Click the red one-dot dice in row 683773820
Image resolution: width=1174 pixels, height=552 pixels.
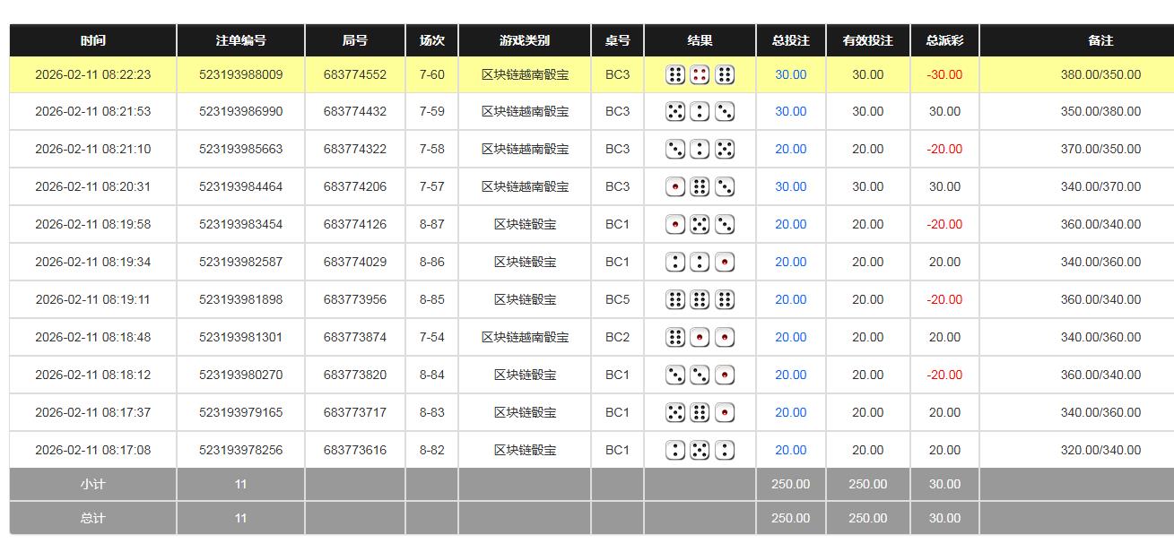pyautogui.click(x=726, y=375)
